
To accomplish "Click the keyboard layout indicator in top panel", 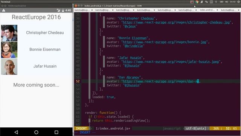I will click(211, 2).
